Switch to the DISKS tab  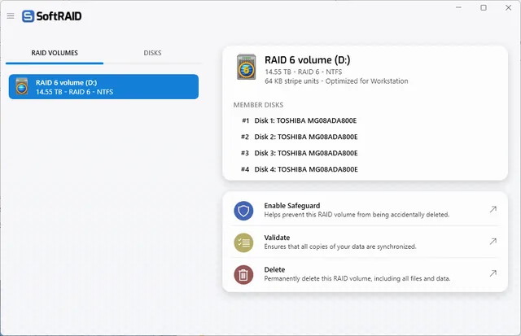click(x=152, y=53)
